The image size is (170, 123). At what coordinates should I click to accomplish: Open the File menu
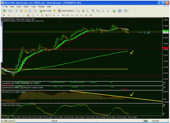[6, 7]
